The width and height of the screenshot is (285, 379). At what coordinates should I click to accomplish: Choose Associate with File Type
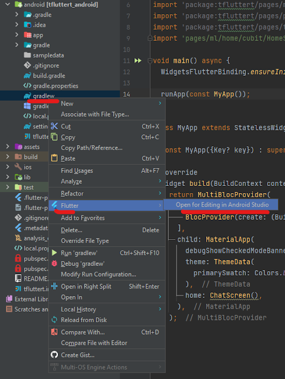(107, 114)
